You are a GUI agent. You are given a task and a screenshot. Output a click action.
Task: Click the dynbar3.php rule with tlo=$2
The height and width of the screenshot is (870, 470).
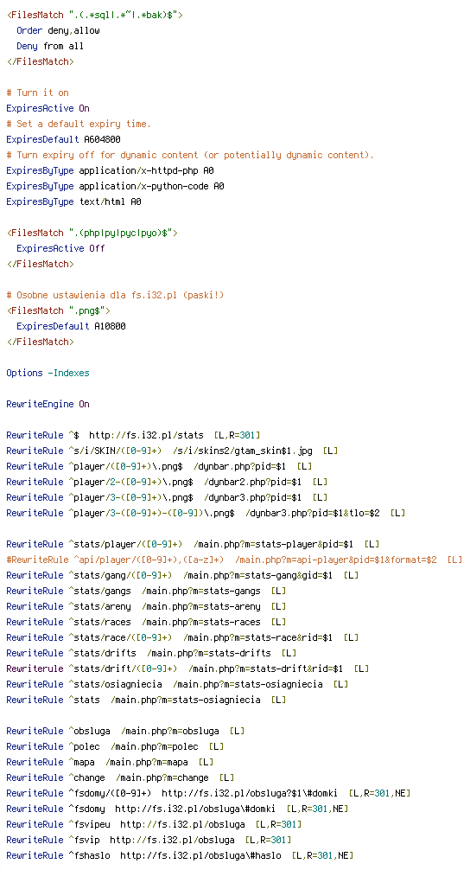pyautogui.click(x=206, y=513)
